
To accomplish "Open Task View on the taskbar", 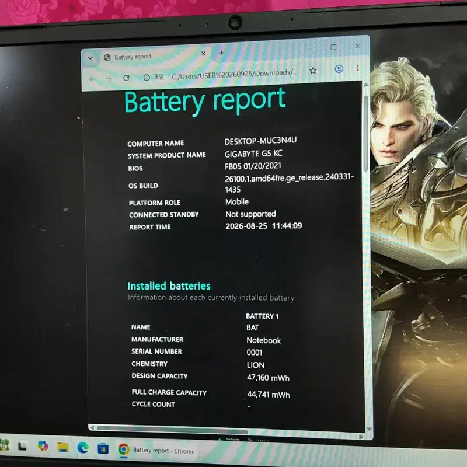I will point(23,446).
